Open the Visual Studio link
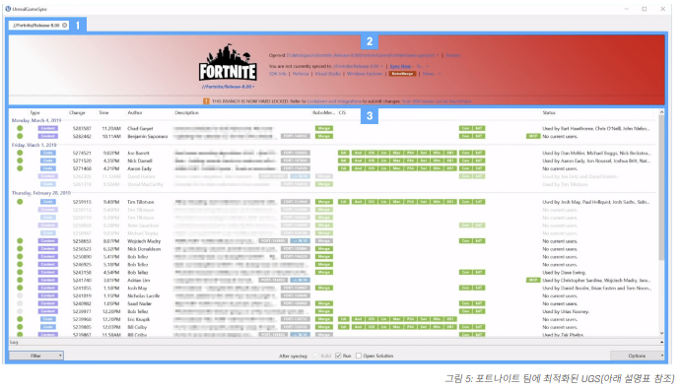Screen dimensions: 682x390 pos(327,74)
